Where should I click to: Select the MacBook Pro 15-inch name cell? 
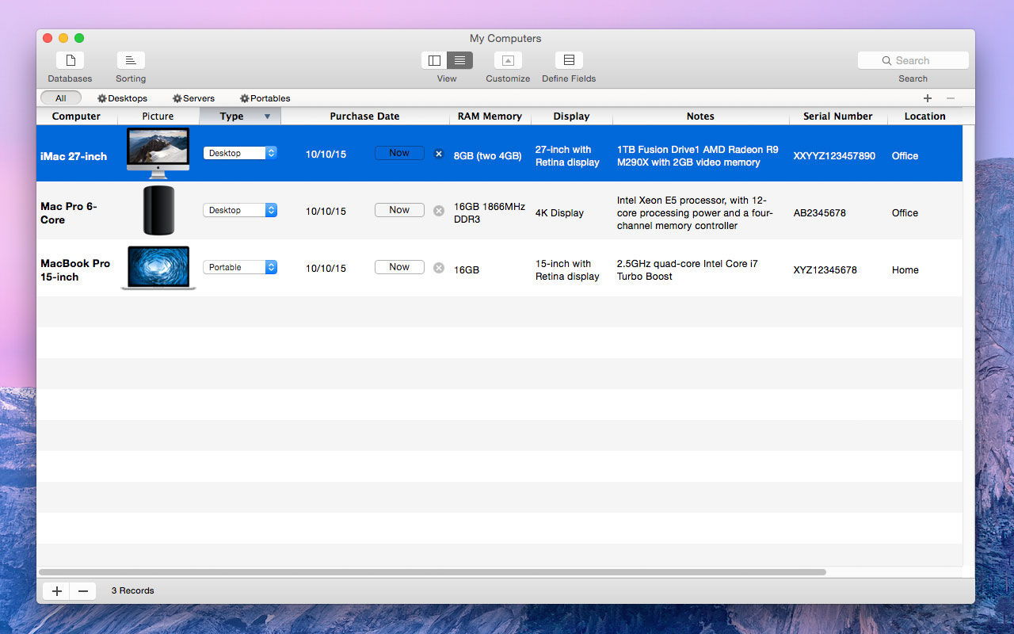click(75, 270)
